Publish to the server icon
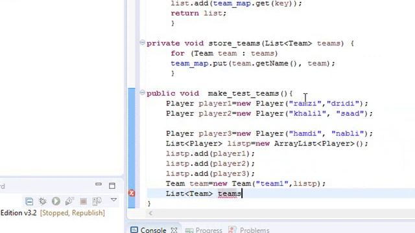Screen dimensions: 415x233 click(x=97, y=201)
